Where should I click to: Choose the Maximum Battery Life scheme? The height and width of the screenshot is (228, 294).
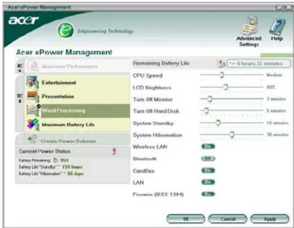coord(77,125)
